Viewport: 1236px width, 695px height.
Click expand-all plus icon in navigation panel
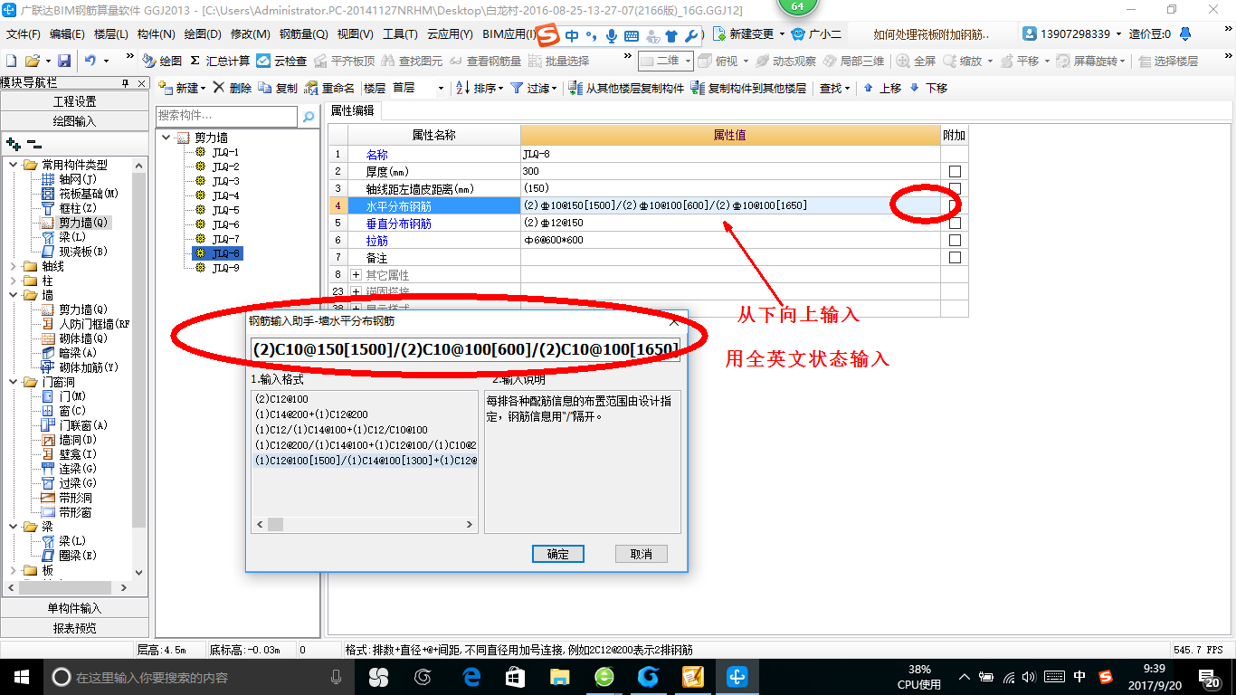coord(13,144)
